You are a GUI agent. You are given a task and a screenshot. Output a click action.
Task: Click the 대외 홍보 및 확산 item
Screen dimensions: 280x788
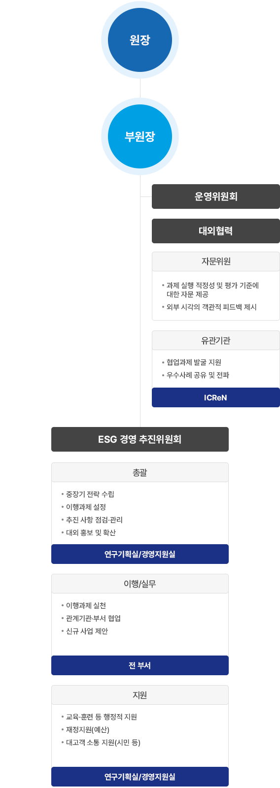click(x=91, y=532)
